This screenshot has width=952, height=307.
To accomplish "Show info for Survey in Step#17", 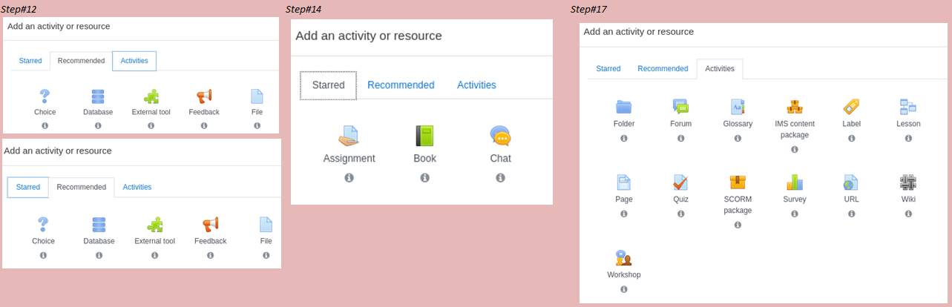I will [794, 214].
